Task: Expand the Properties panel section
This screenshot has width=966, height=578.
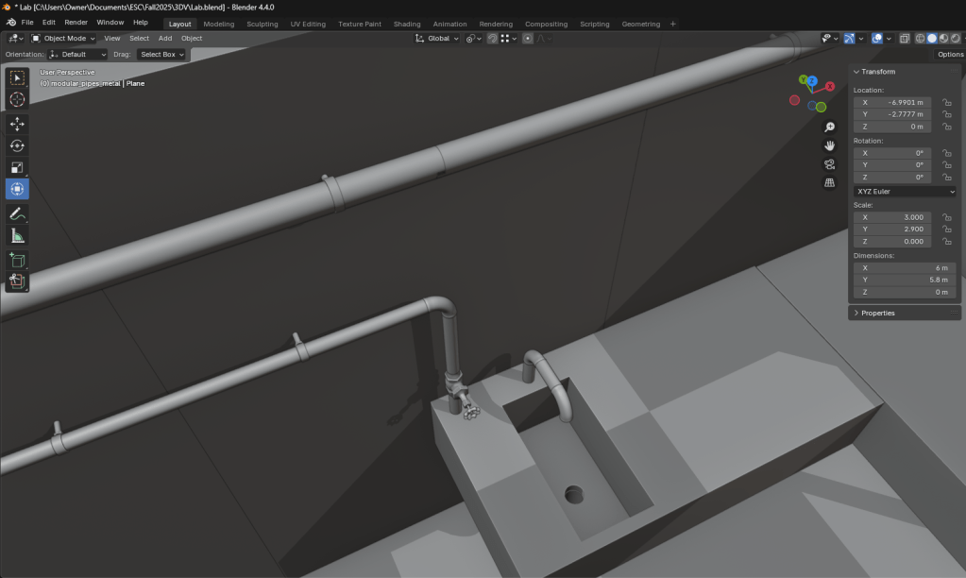Action: point(877,313)
